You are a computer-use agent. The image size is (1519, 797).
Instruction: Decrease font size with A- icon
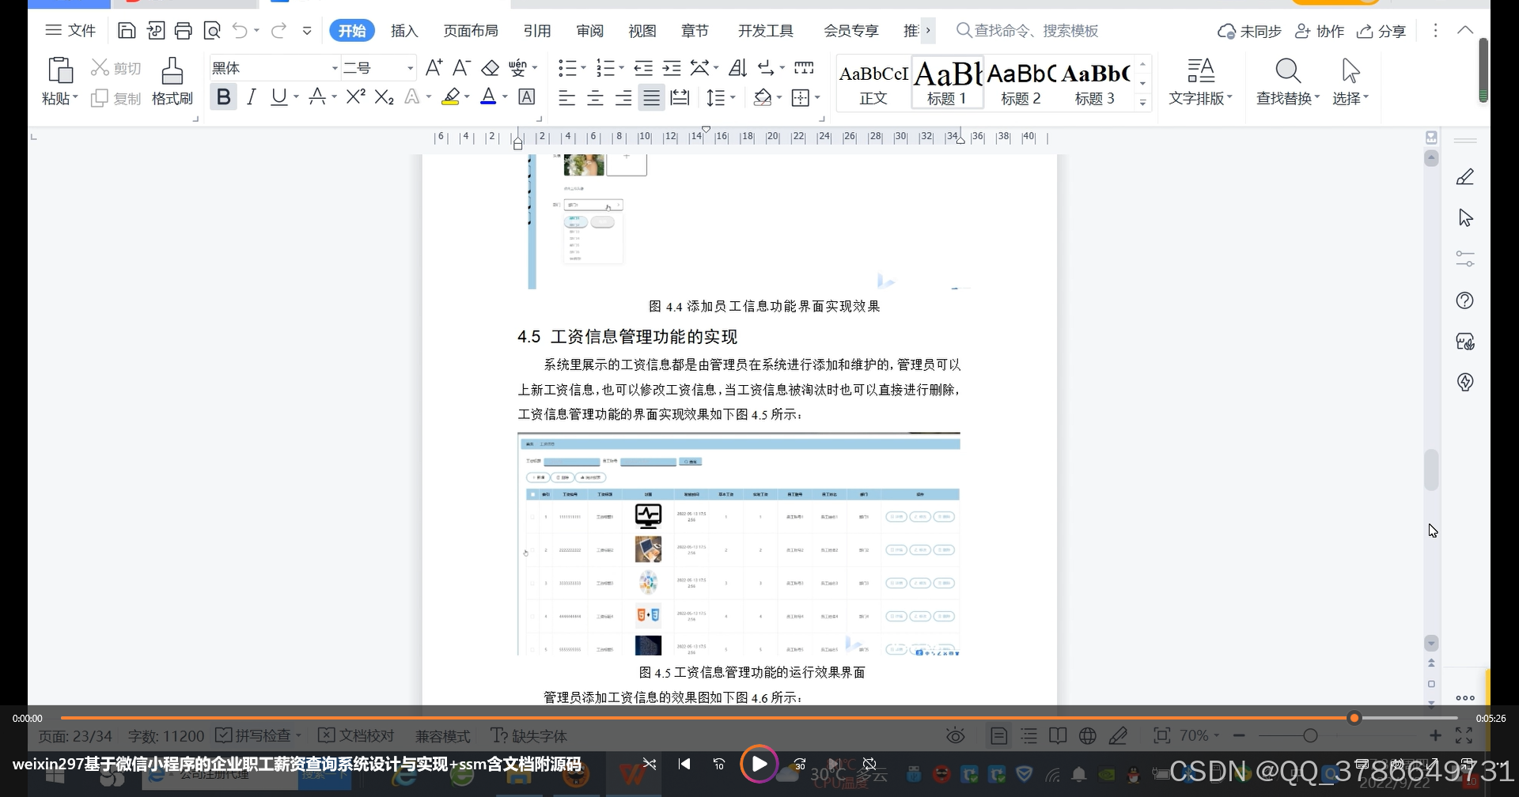(462, 67)
